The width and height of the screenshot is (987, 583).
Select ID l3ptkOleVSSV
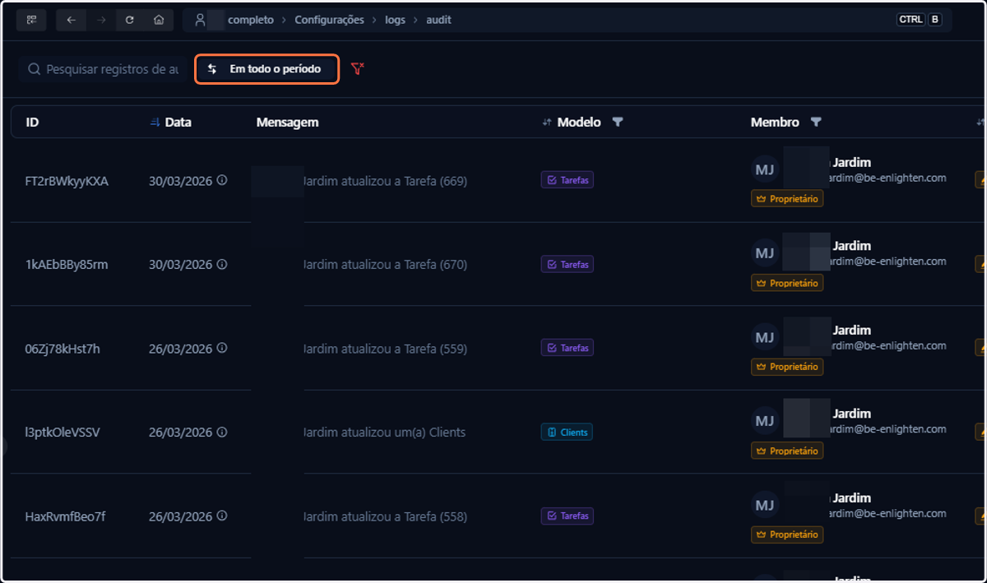pyautogui.click(x=63, y=433)
